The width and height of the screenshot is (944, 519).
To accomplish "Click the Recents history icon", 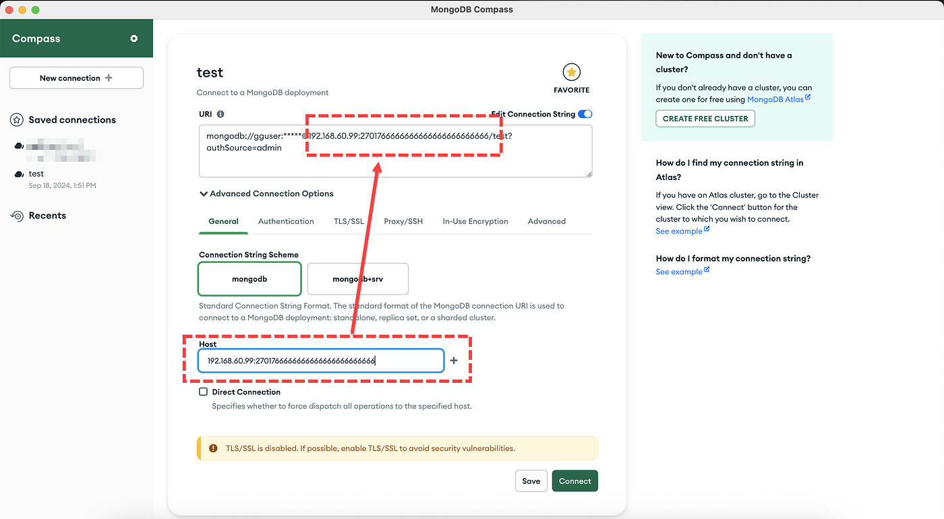I will click(18, 216).
